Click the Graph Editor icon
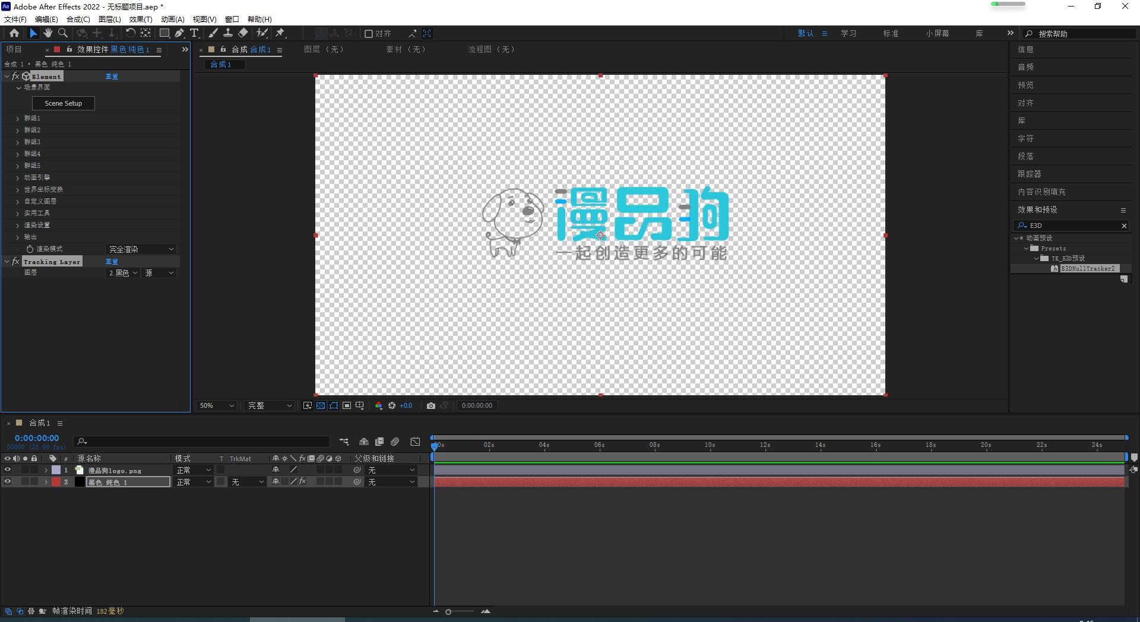The width and height of the screenshot is (1140, 622). tap(416, 442)
